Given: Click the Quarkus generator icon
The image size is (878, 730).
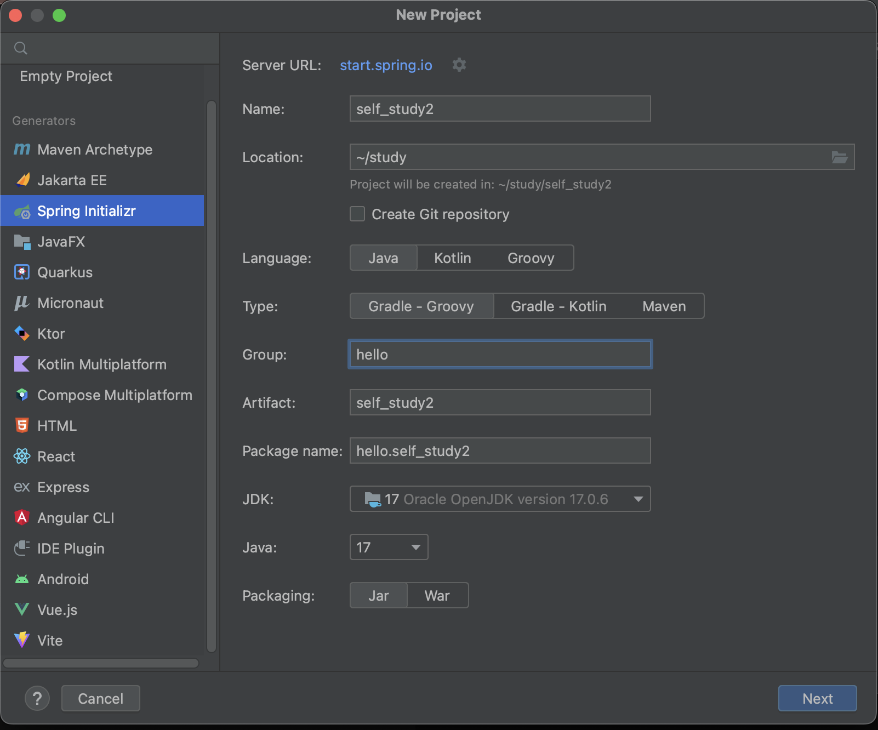Looking at the screenshot, I should 22,272.
